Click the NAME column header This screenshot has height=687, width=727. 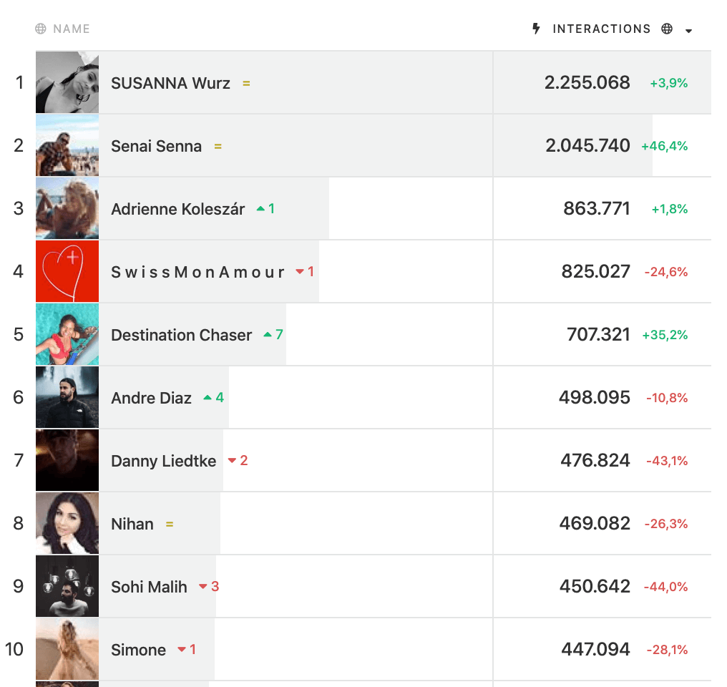(72, 29)
